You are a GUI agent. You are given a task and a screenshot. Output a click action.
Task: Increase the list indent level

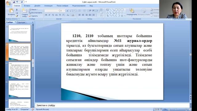click(93, 11)
